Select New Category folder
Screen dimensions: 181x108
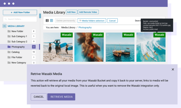[x=19, y=63]
